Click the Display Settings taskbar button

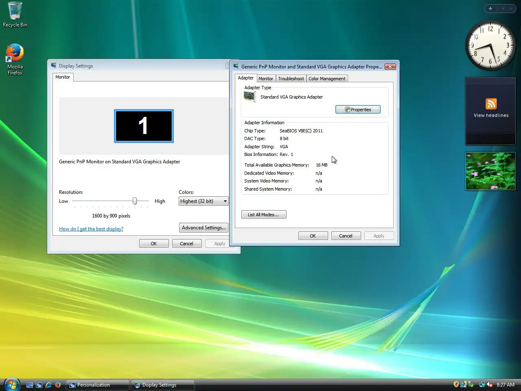click(x=163, y=385)
